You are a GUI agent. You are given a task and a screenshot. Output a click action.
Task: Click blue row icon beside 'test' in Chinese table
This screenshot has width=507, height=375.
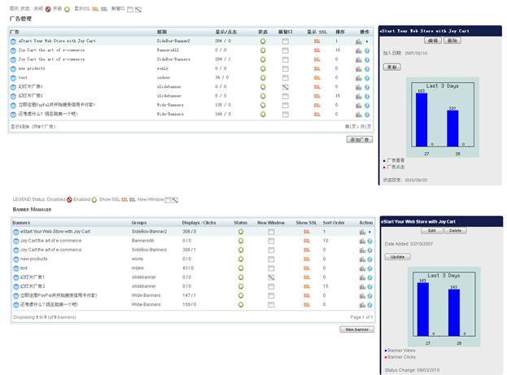click(13, 78)
